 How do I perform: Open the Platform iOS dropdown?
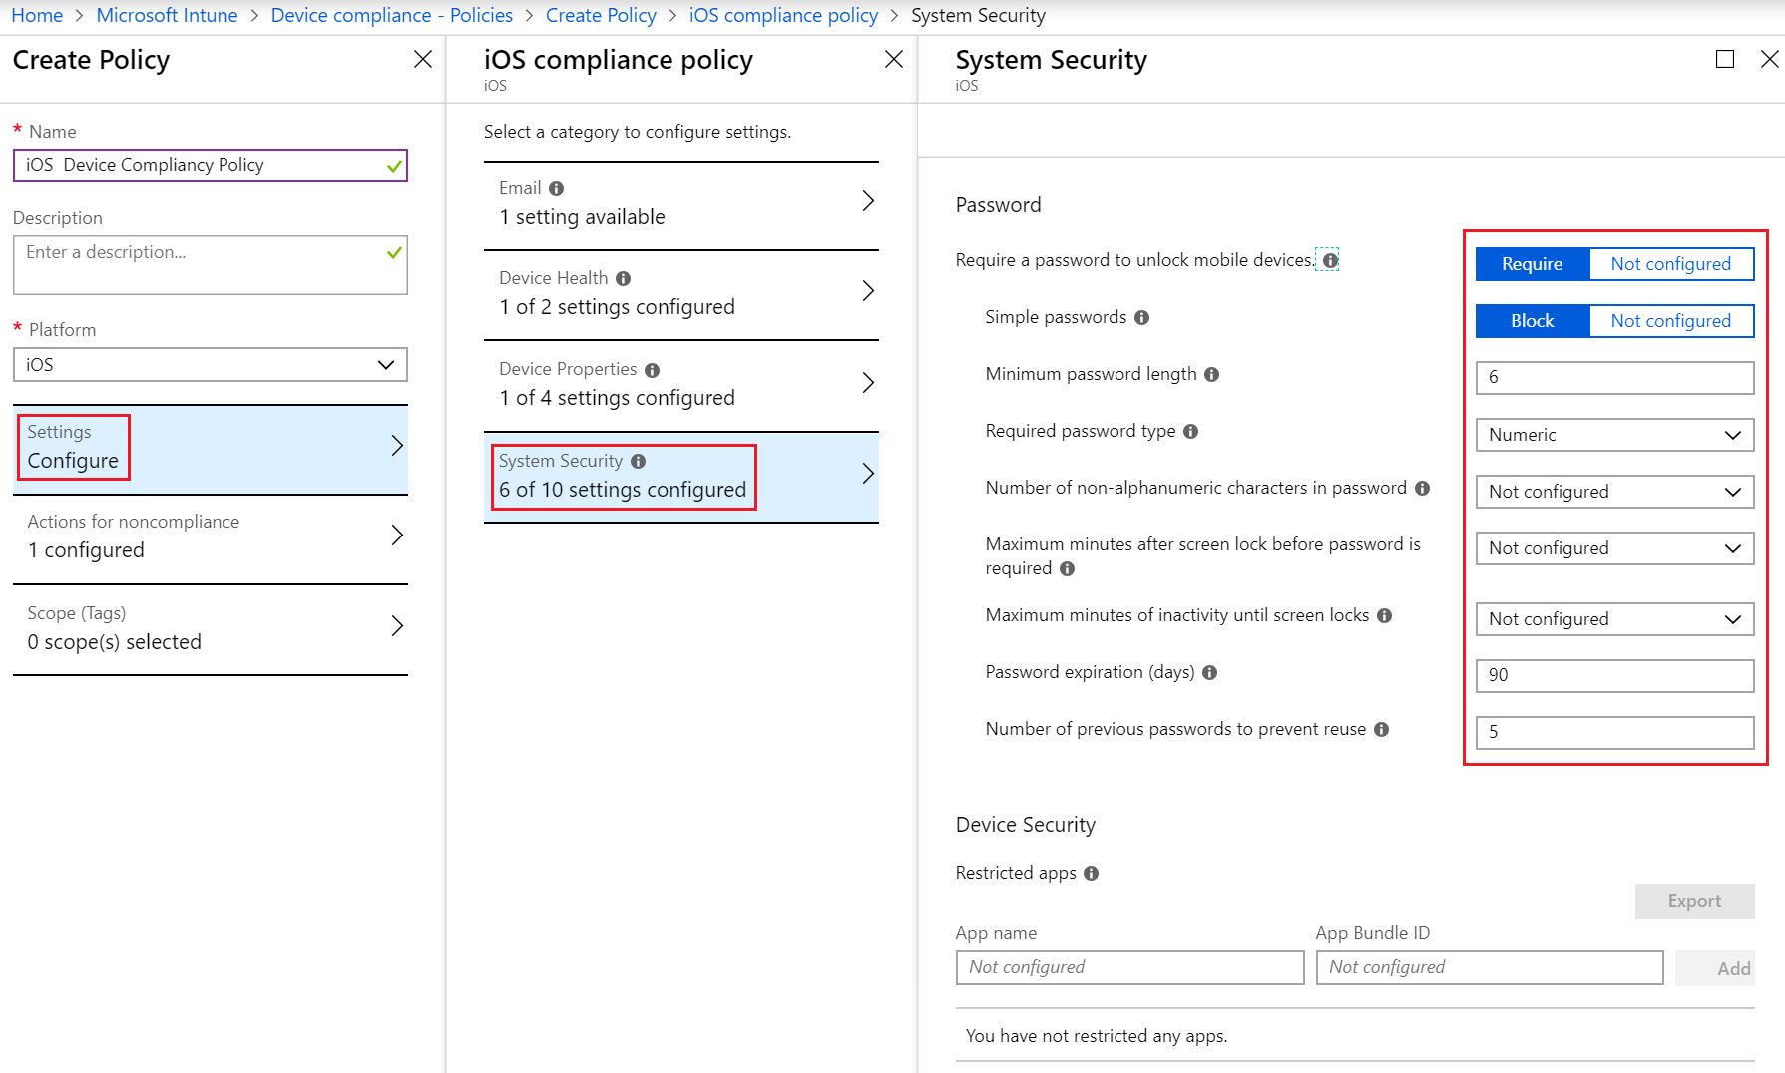[210, 365]
